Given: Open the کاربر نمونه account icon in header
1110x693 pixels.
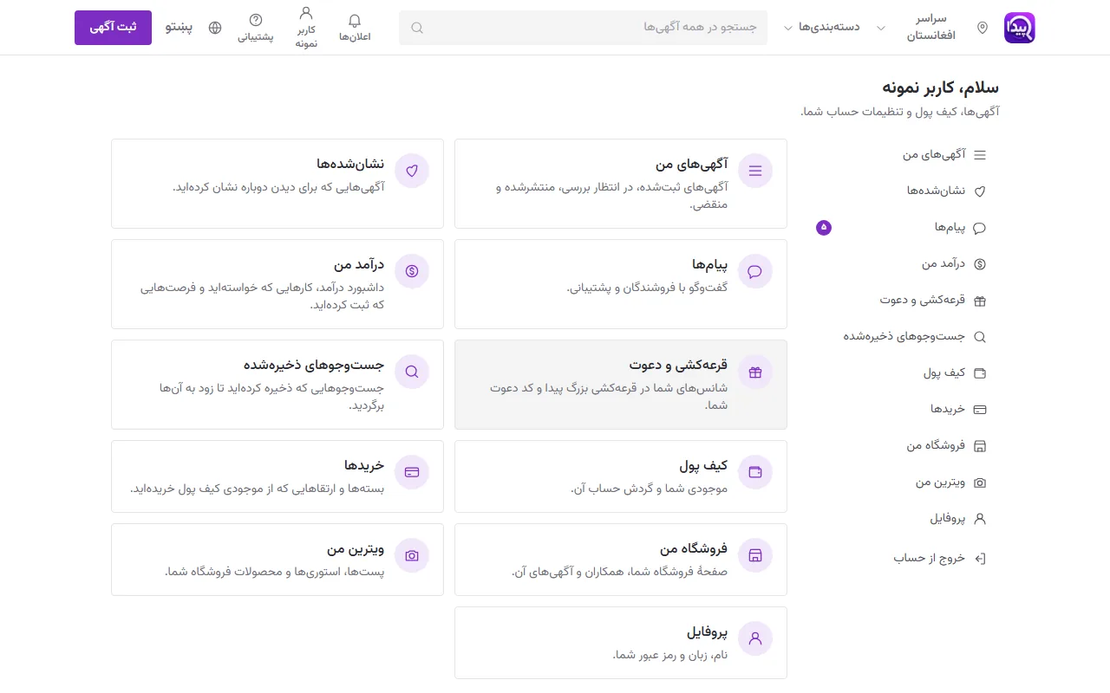Looking at the screenshot, I should (305, 28).
